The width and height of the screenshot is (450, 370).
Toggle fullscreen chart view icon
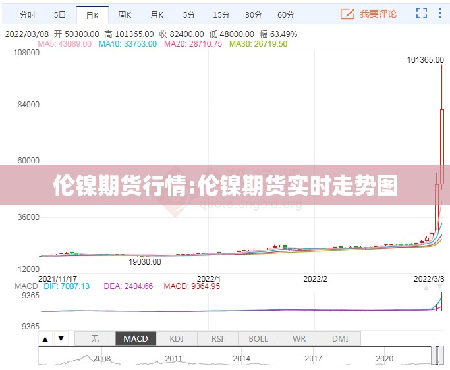(422, 13)
